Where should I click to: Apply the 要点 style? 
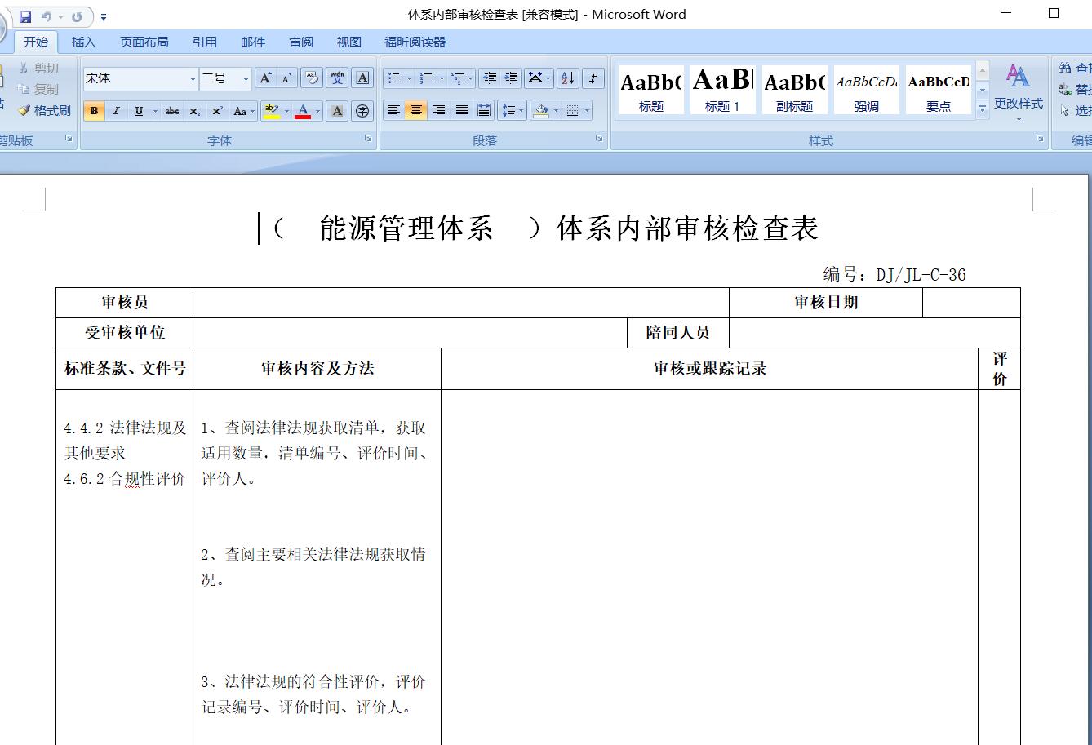tap(939, 90)
